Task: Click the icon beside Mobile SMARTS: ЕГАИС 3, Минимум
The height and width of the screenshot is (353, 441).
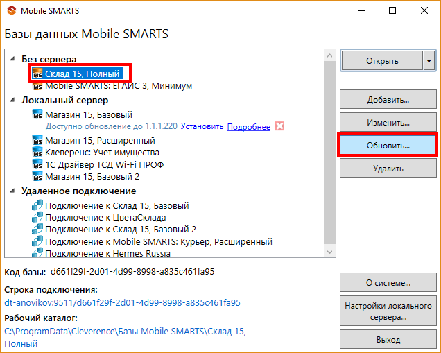Action: pos(37,86)
